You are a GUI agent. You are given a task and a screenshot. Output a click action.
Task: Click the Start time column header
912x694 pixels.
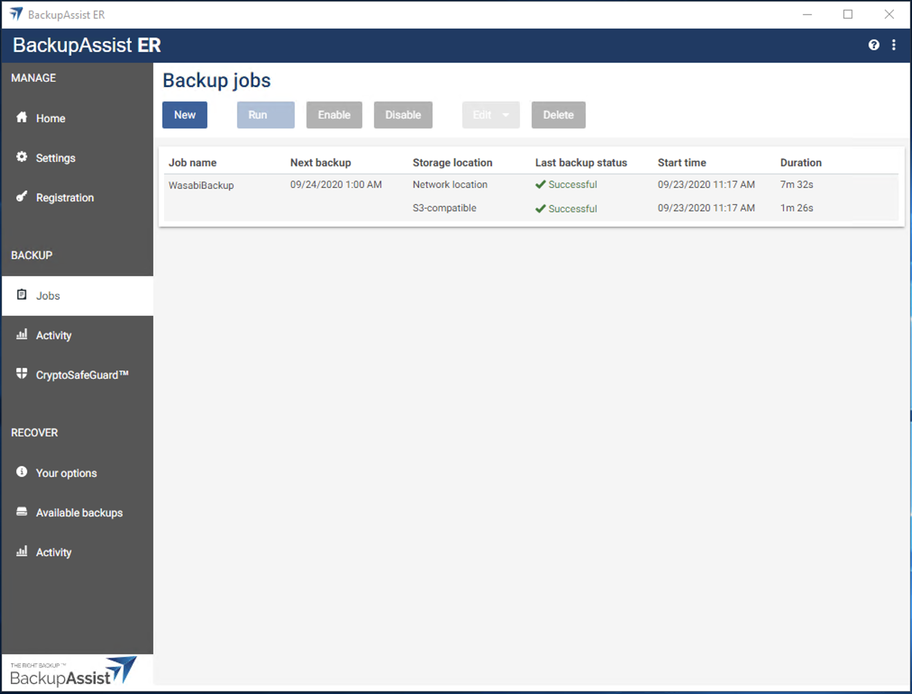point(682,163)
